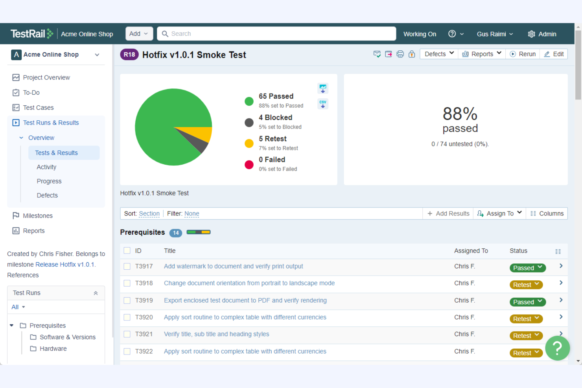Screen dimensions: 582x388
Task: Export chart data as CSV
Action: click(x=322, y=103)
